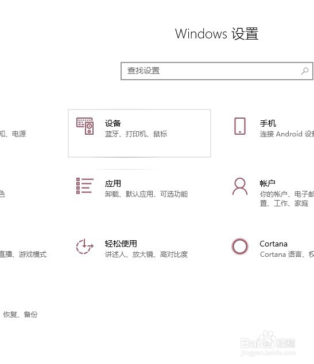Click the magnifier search icon
This screenshot has width=314, height=364.
(305, 71)
